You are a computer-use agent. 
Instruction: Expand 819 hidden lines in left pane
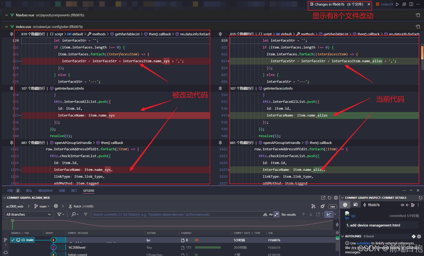12,34
